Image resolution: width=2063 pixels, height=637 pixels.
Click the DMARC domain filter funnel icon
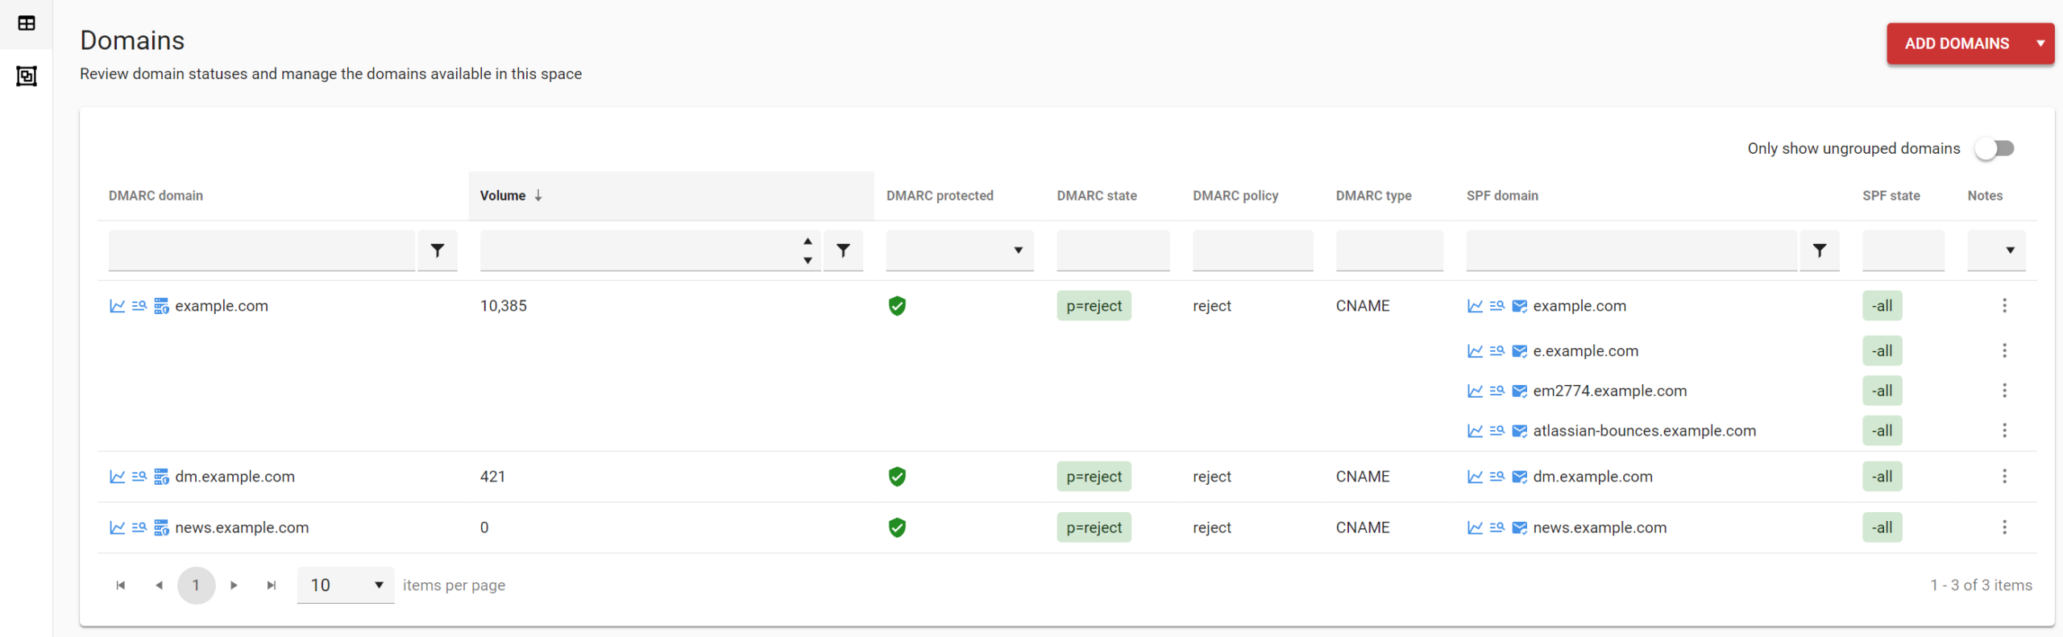point(438,250)
